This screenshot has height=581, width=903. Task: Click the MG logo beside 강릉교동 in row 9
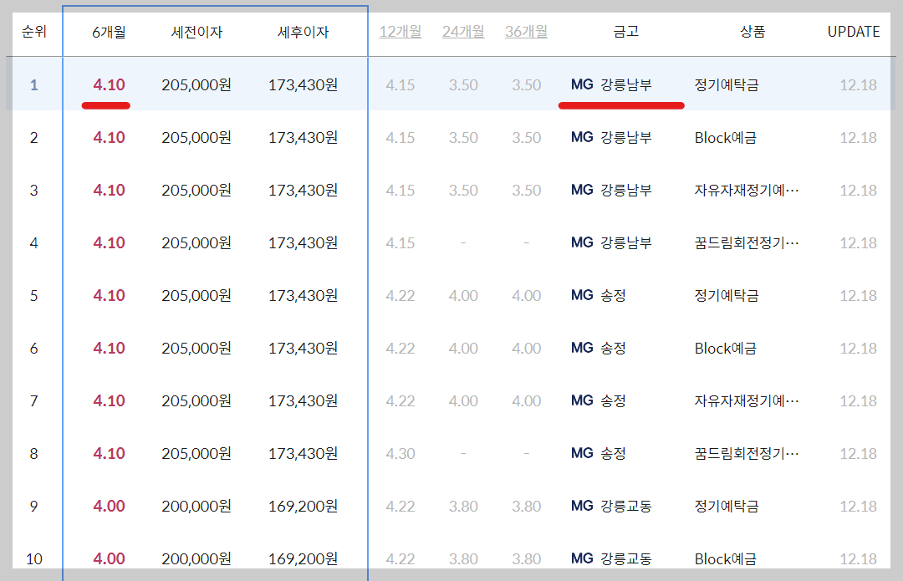click(x=583, y=505)
